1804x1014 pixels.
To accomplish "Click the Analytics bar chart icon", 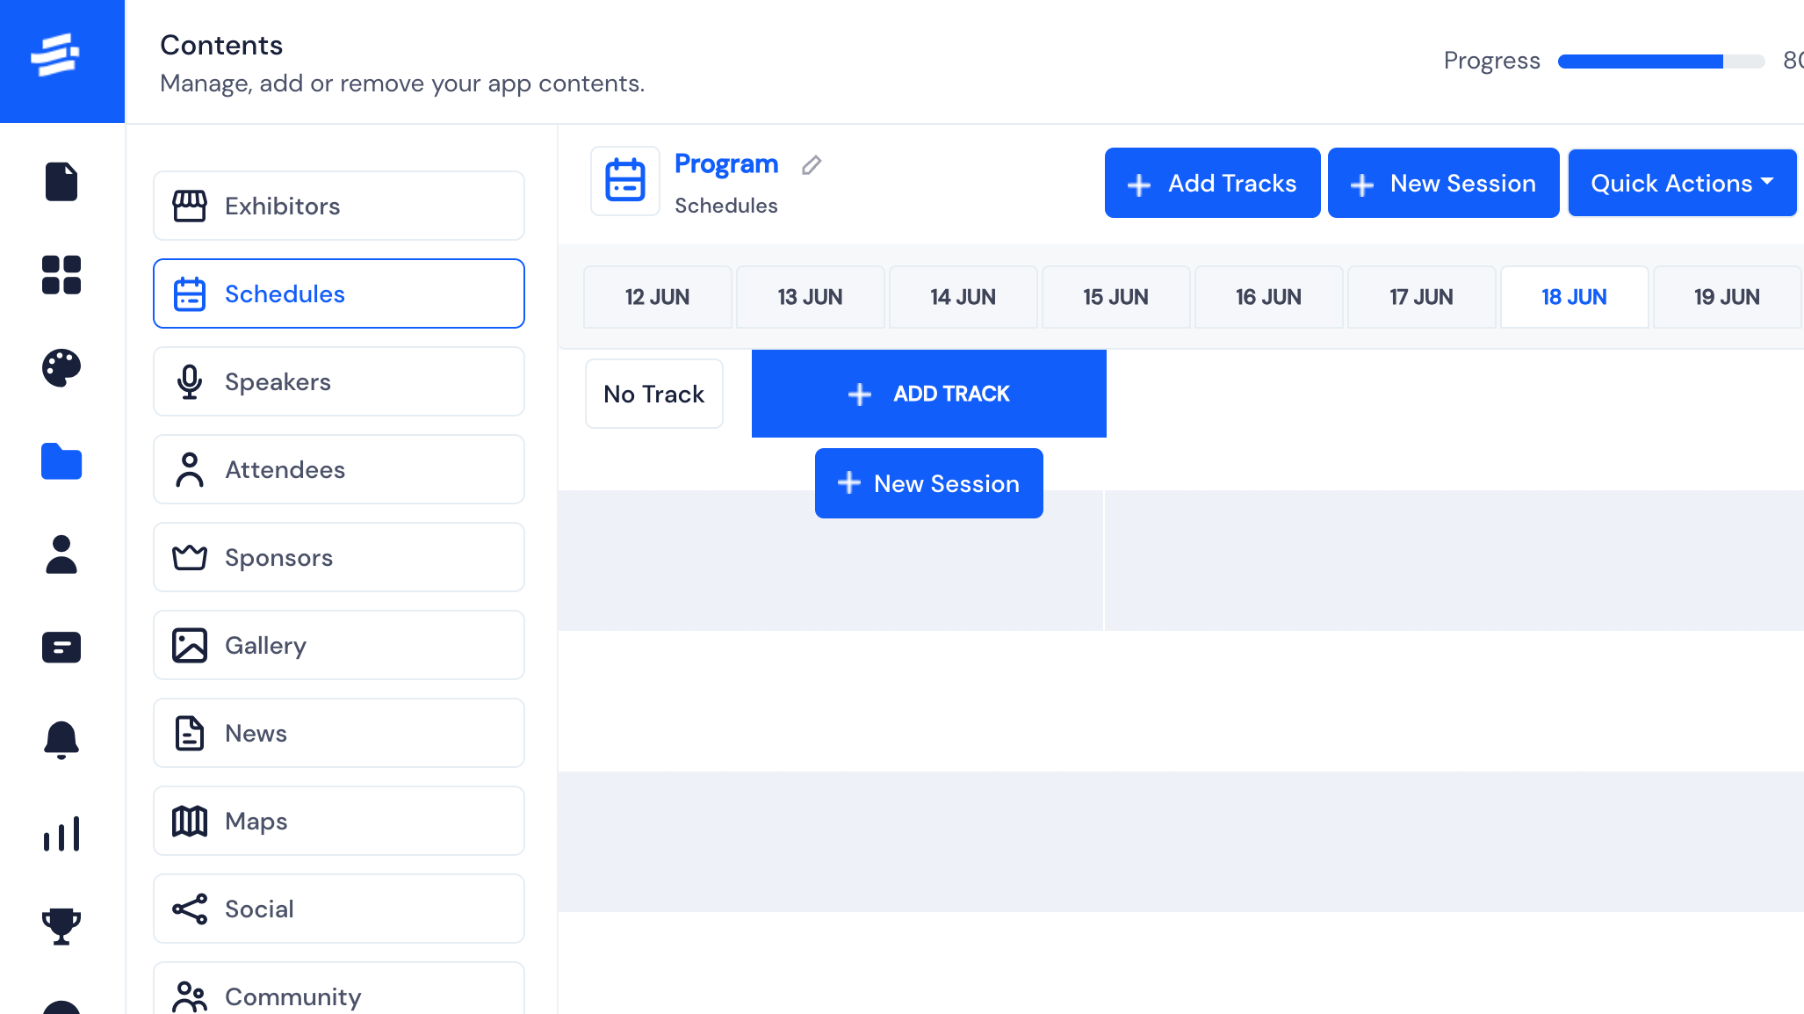I will pyautogui.click(x=61, y=834).
